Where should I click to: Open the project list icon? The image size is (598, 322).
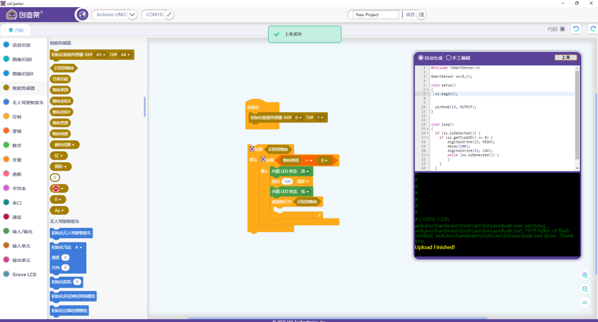(x=421, y=15)
